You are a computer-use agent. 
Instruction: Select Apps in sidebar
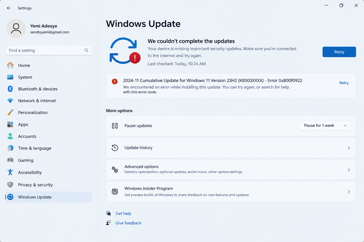(49, 124)
